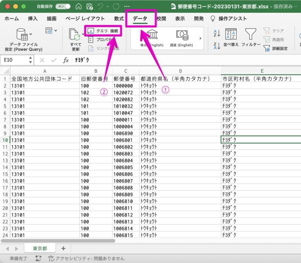Screen dimensions: 301x263
Task: Click the fx insert function icon
Action: [66, 60]
